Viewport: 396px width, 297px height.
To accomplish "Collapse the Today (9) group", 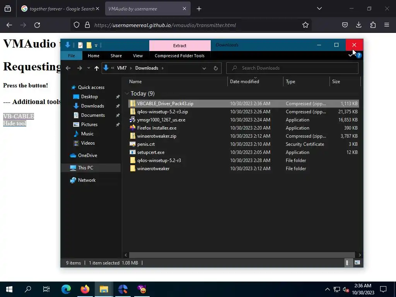I will 127,94.
